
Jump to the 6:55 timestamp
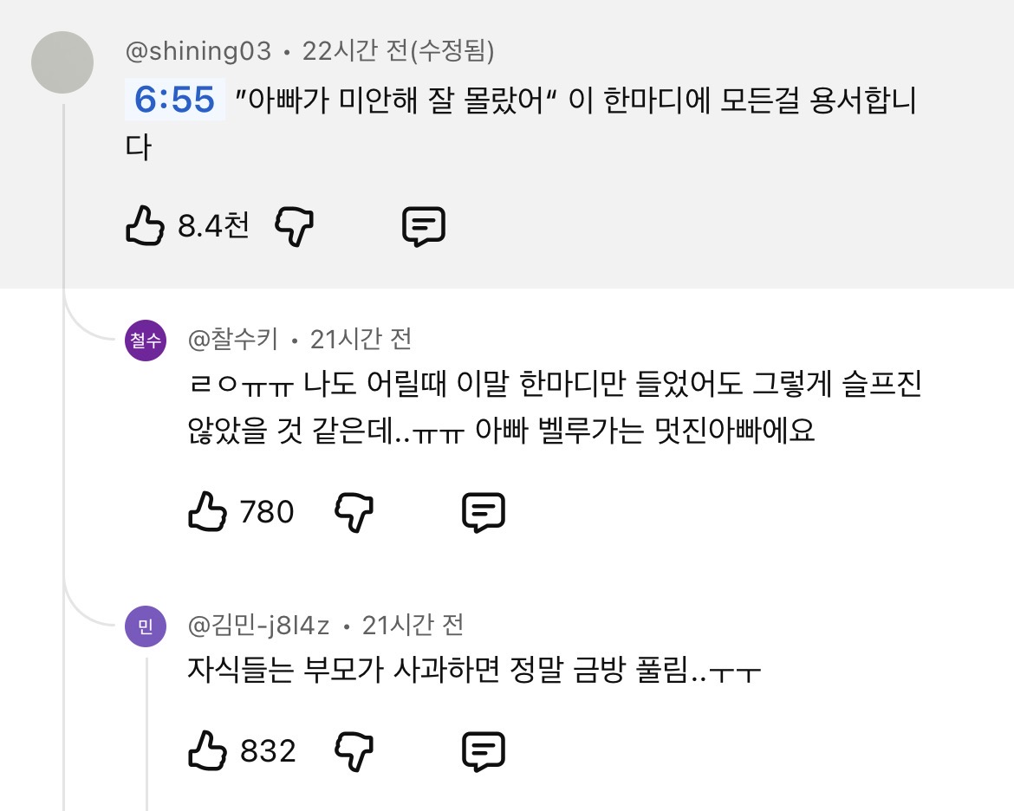click(174, 100)
